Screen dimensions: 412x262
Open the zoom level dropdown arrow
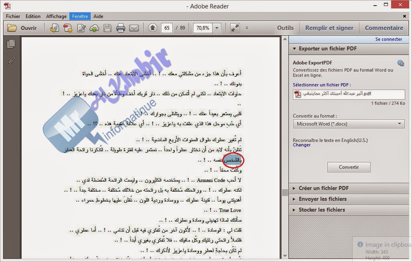coord(217,28)
